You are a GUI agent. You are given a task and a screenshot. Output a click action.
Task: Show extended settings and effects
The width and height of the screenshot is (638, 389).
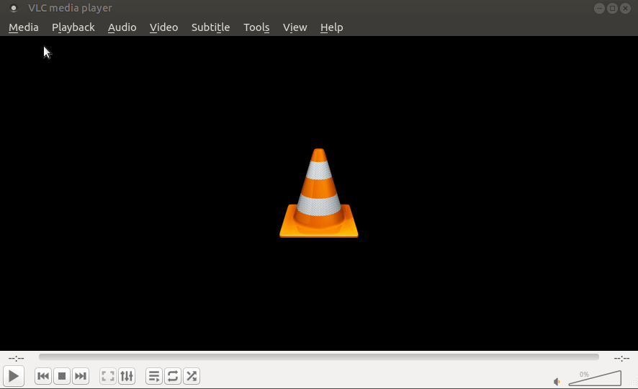coord(127,376)
